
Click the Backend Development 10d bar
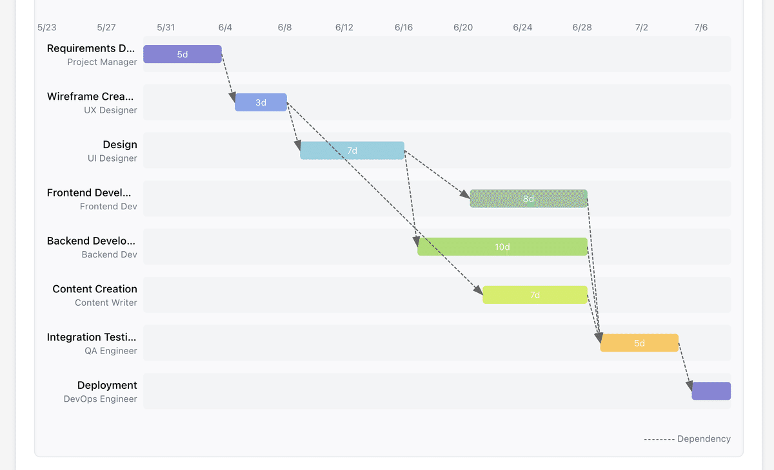pos(502,247)
